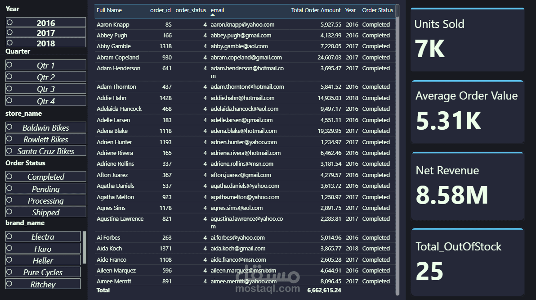Screen dimensions: 536x300
Task: Click the Abbey Pugh name cell
Action: [112, 35]
